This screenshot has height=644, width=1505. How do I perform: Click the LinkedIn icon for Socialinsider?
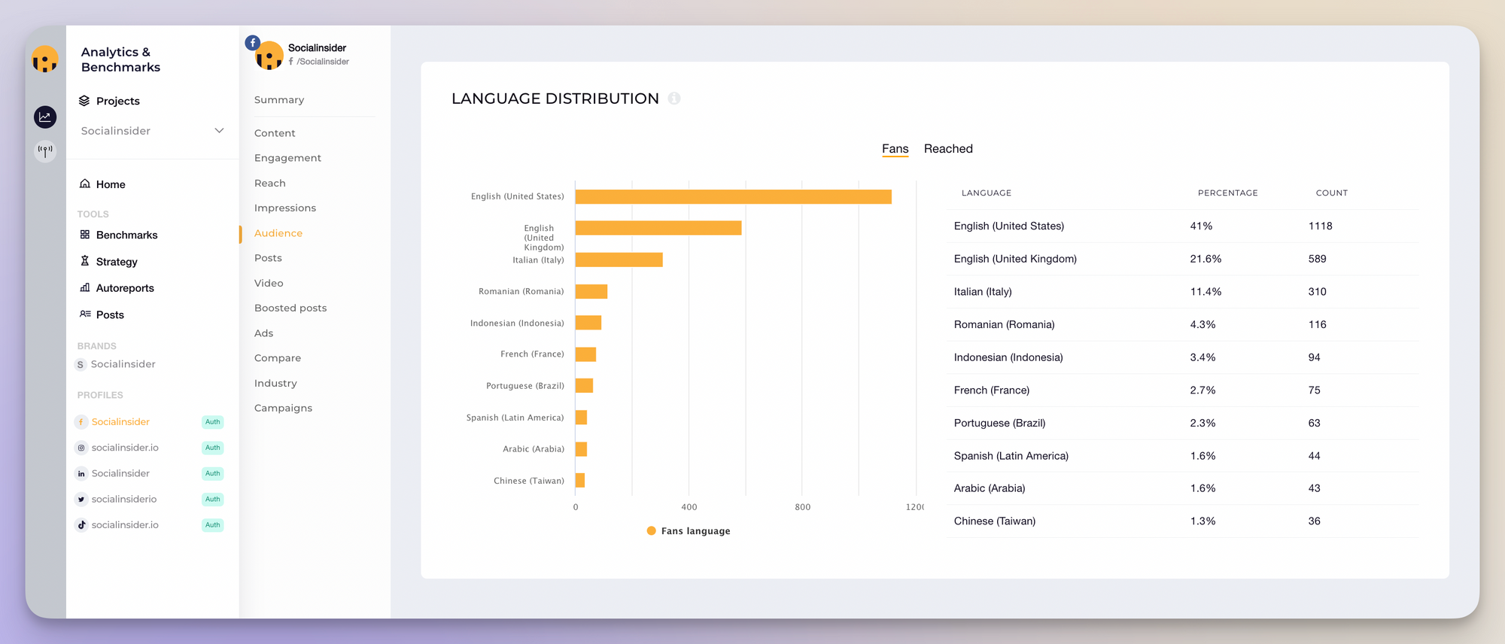pos(81,473)
